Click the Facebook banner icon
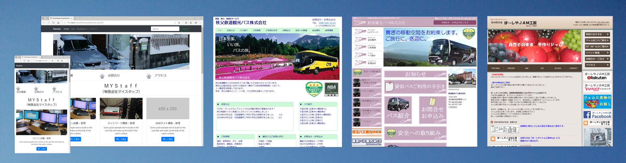 click(597, 115)
